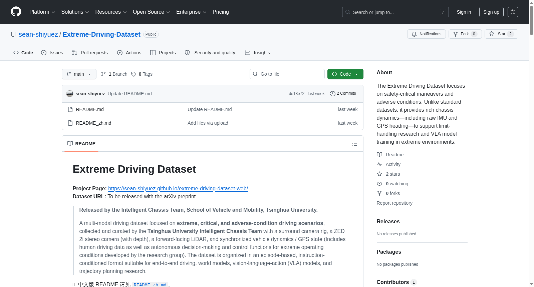View the 0 Tags link
The image size is (534, 287).
pyautogui.click(x=142, y=74)
